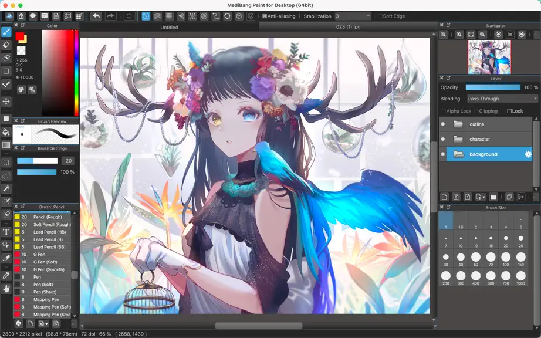Image resolution: width=541 pixels, height=338 pixels.
Task: Switch to the 023 (1).jpg tab
Action: [348, 26]
